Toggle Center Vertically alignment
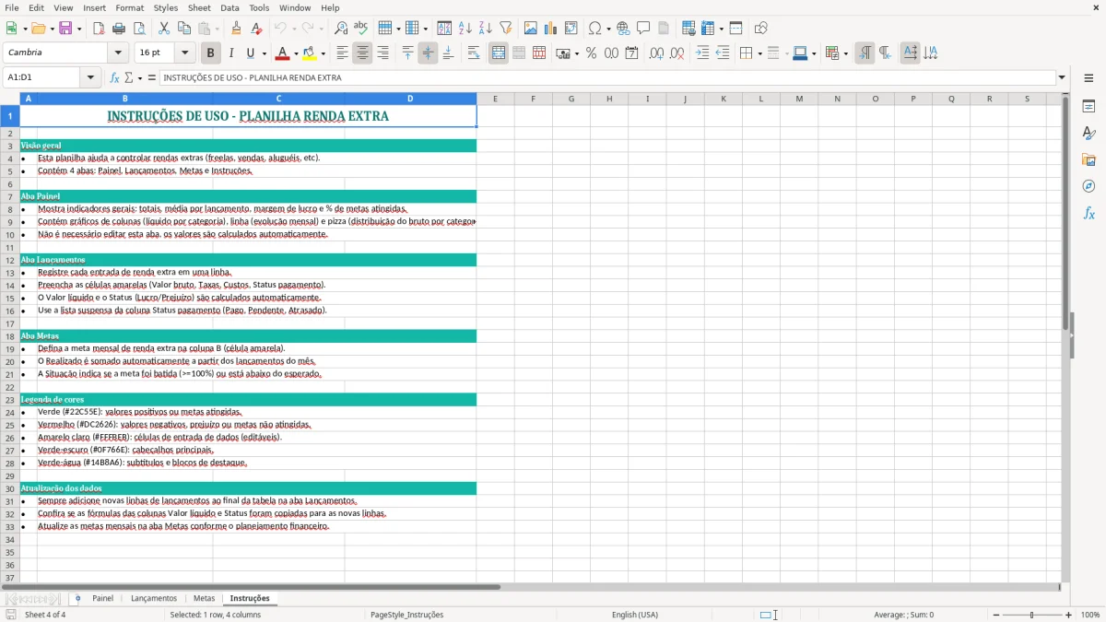 coord(428,53)
